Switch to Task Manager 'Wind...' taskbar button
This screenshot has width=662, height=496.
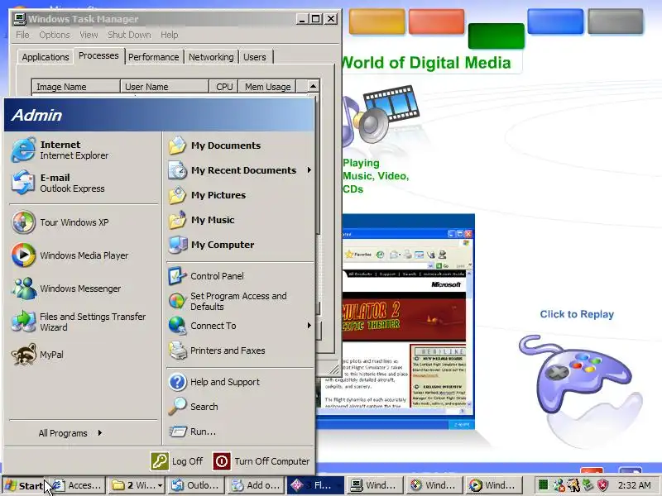(x=375, y=485)
